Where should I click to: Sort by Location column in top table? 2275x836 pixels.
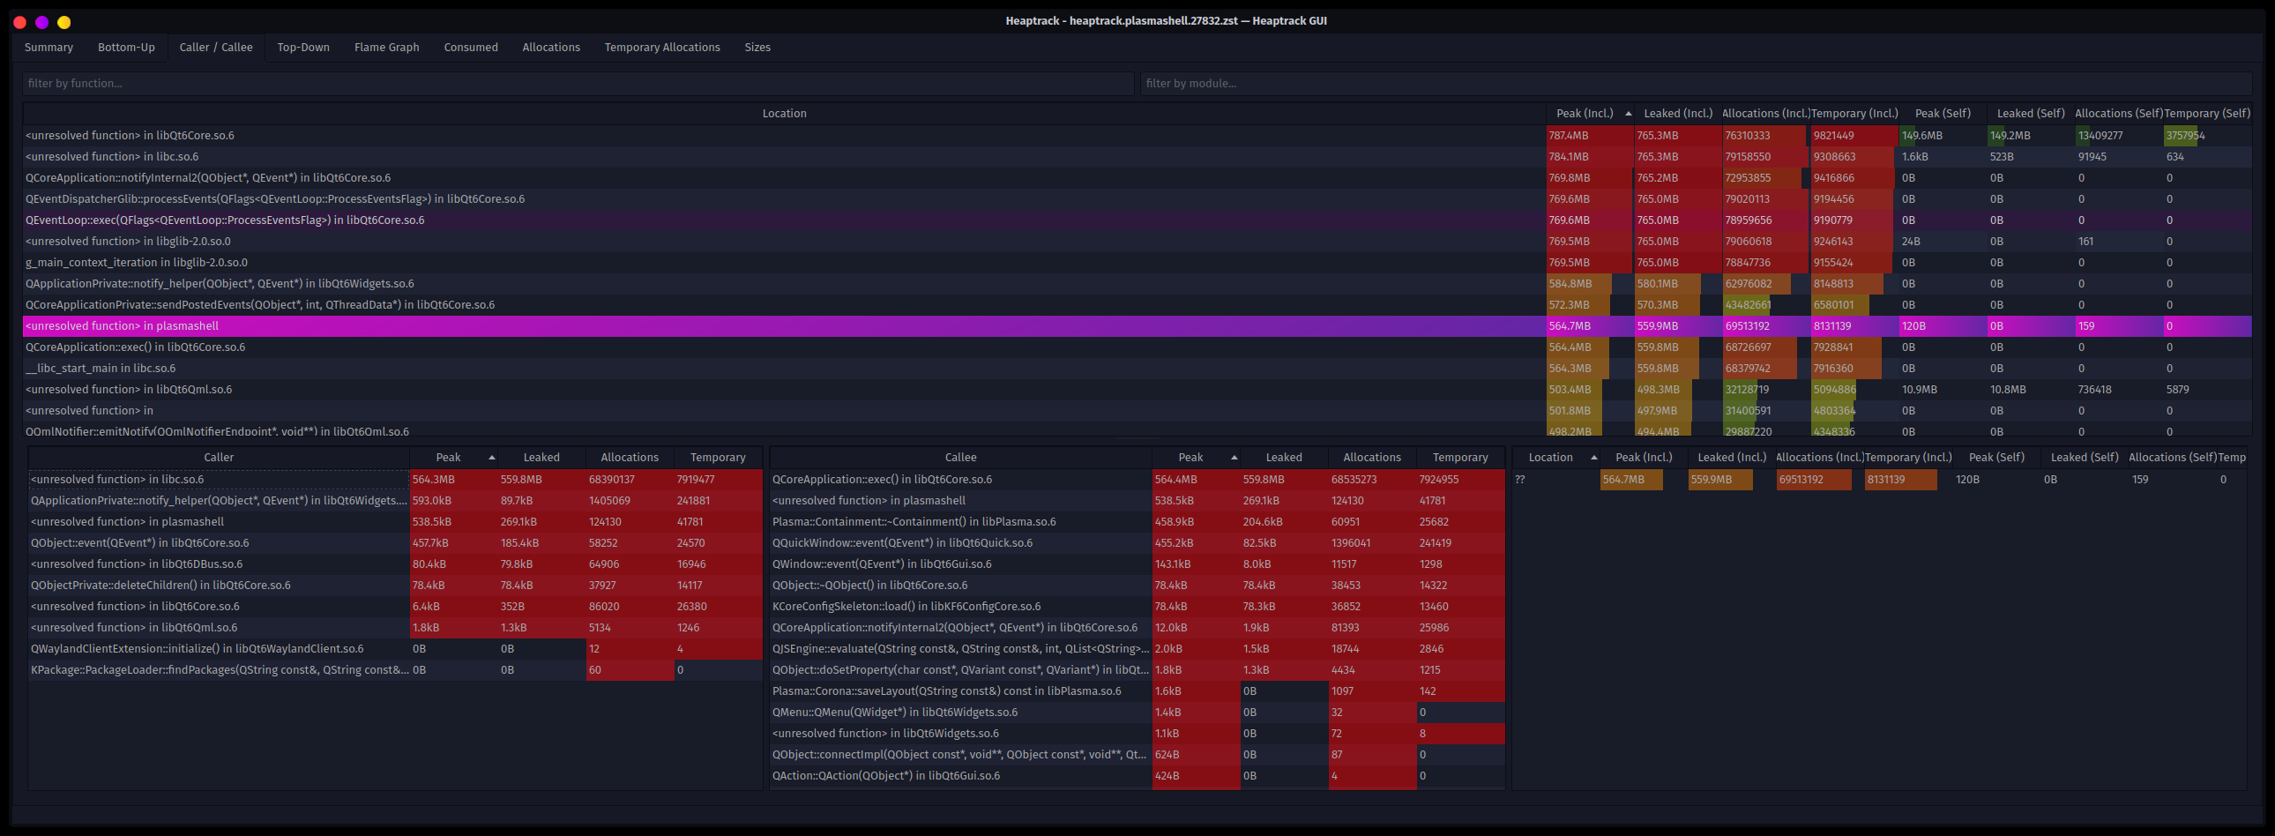(x=784, y=114)
